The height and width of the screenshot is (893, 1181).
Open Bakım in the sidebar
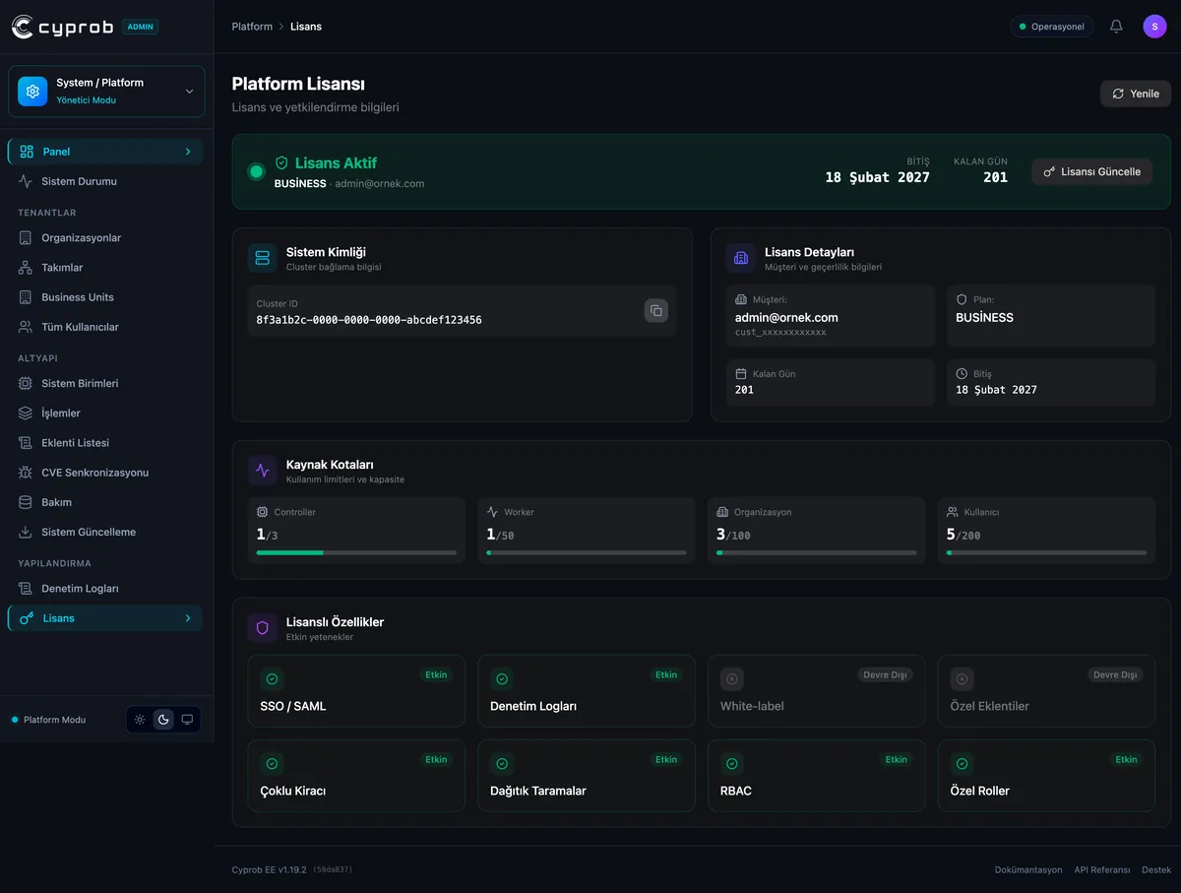[106, 502]
